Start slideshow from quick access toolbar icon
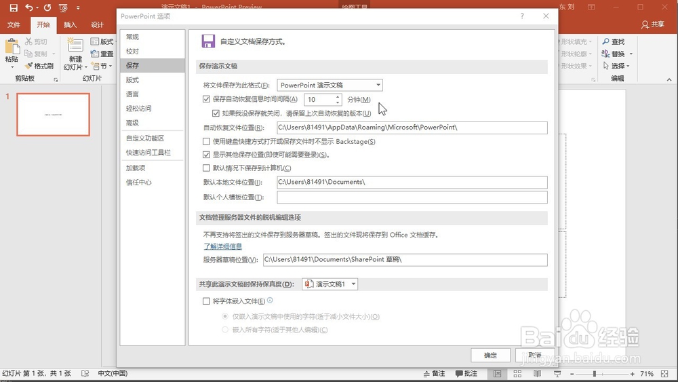678x382 pixels. (63, 7)
